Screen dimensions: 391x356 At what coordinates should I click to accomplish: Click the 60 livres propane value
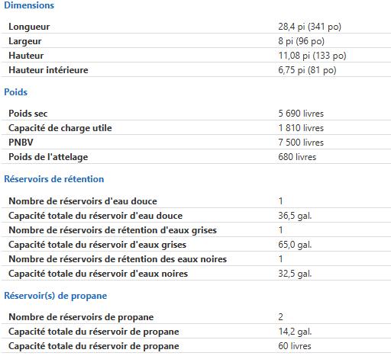(x=295, y=346)
